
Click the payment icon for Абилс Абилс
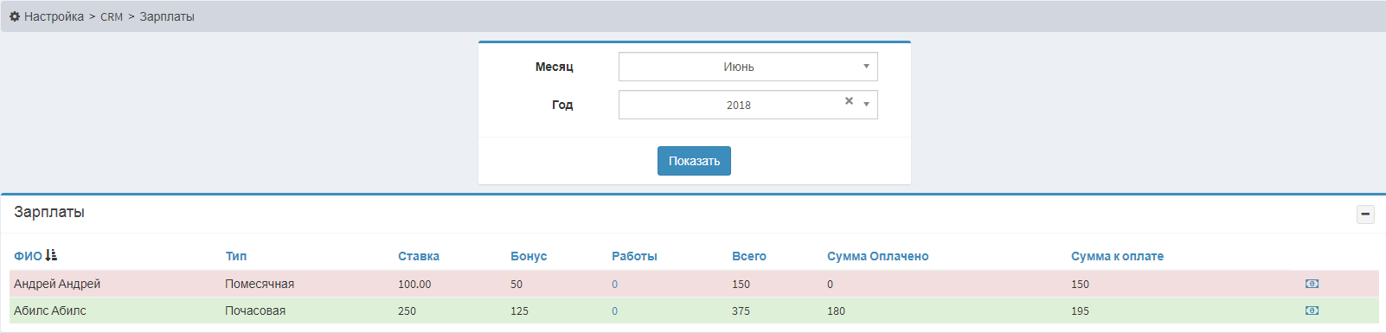pos(1312,311)
